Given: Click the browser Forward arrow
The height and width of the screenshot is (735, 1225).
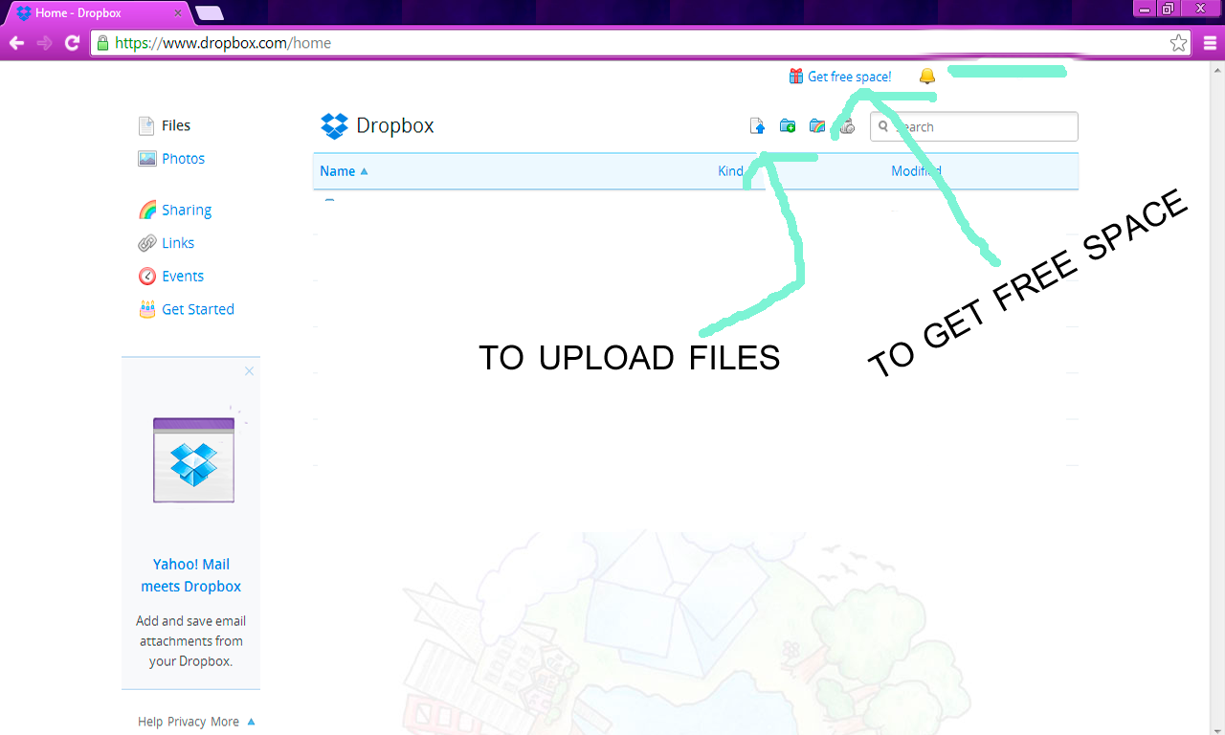Looking at the screenshot, I should pyautogui.click(x=44, y=43).
